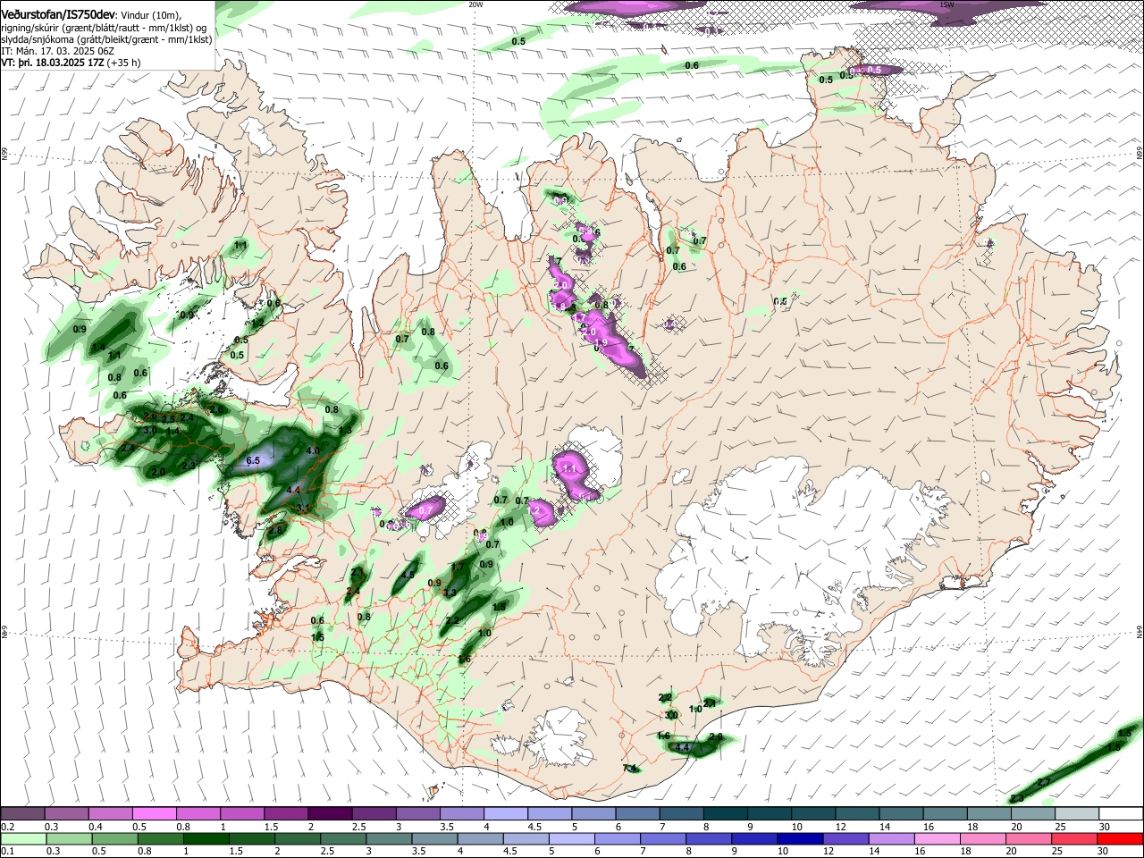
Task: Pick the palest green swatch after 0.1
Action: point(22,838)
